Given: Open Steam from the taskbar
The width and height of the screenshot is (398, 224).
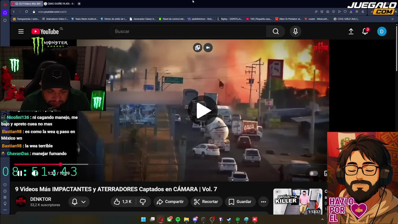Looking at the screenshot, I should click(229, 219).
